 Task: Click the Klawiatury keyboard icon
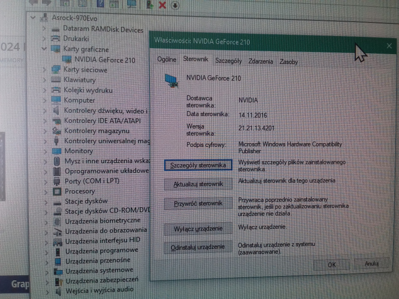(x=56, y=79)
